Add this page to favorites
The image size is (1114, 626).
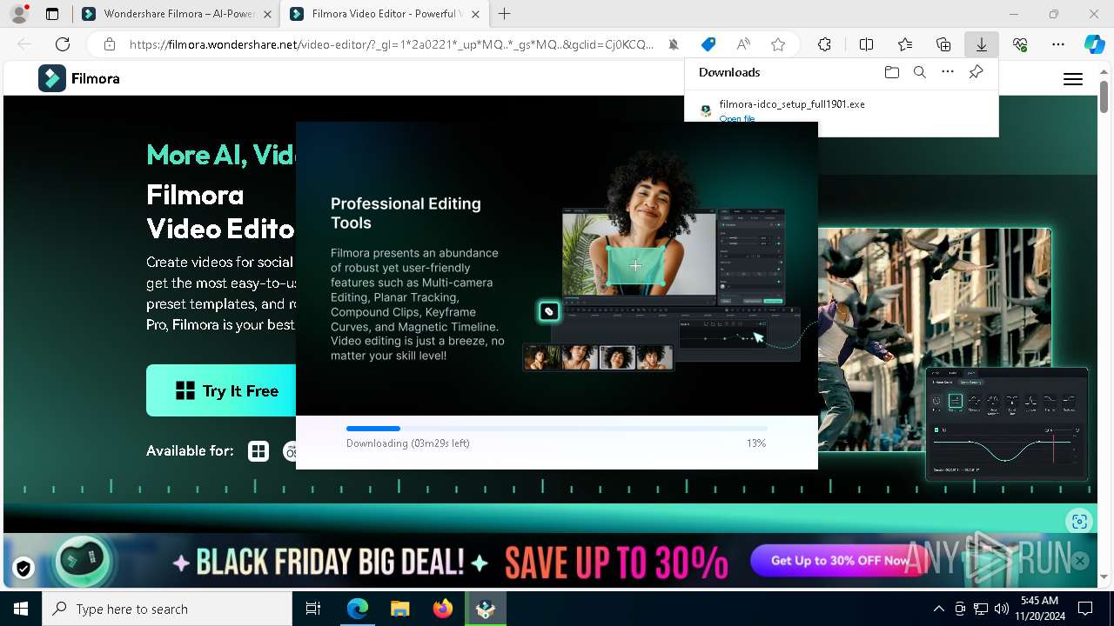pyautogui.click(x=778, y=44)
